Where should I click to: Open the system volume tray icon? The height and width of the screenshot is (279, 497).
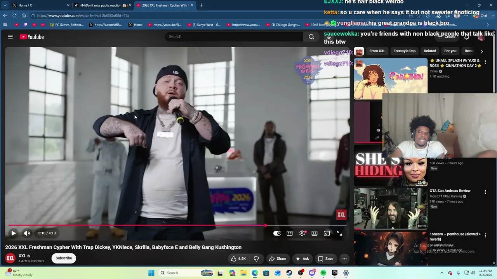[x=473, y=273]
